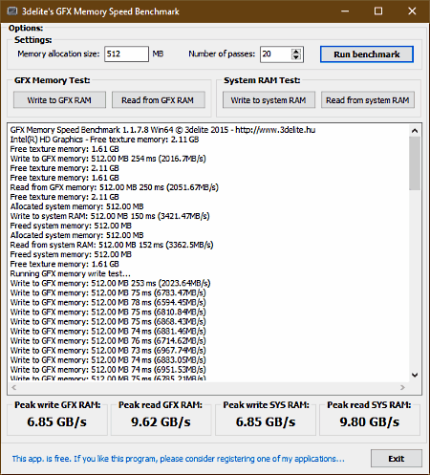
Task: Click the horizontal scroll right arrow
Action: coord(402,387)
